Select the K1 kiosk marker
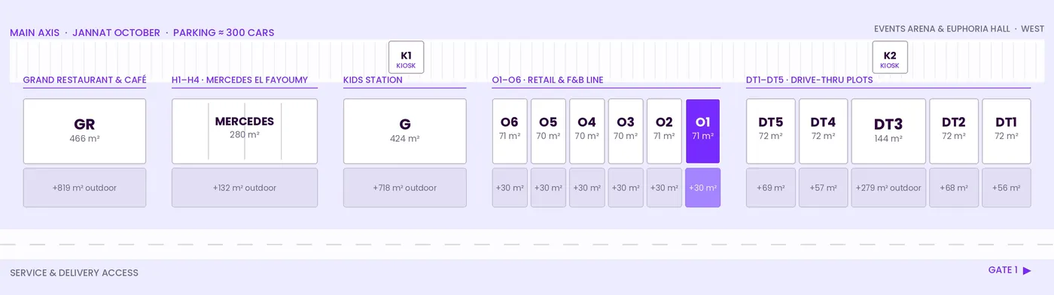1054x295 pixels. point(406,58)
